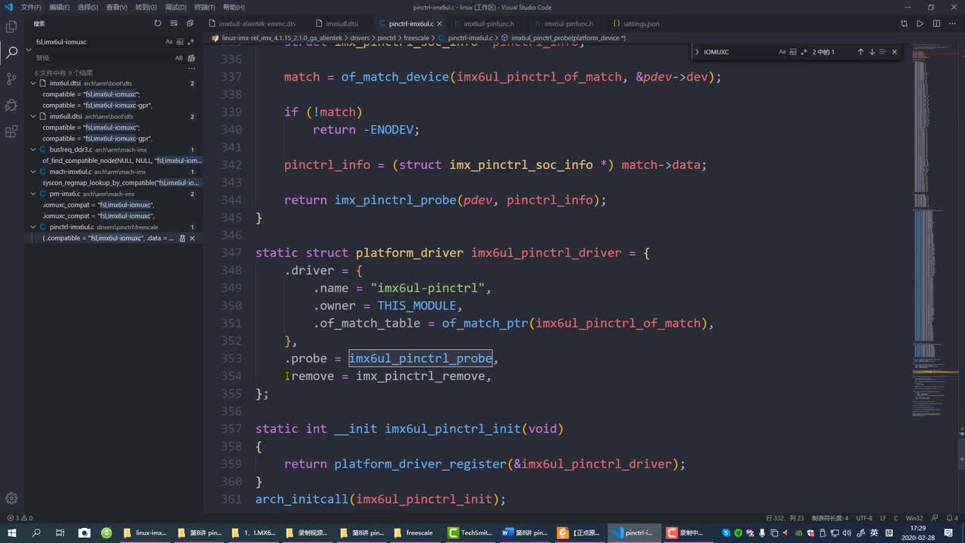Viewport: 965px width, 543px height.
Task: Go to previous match in find widget
Action: [860, 52]
